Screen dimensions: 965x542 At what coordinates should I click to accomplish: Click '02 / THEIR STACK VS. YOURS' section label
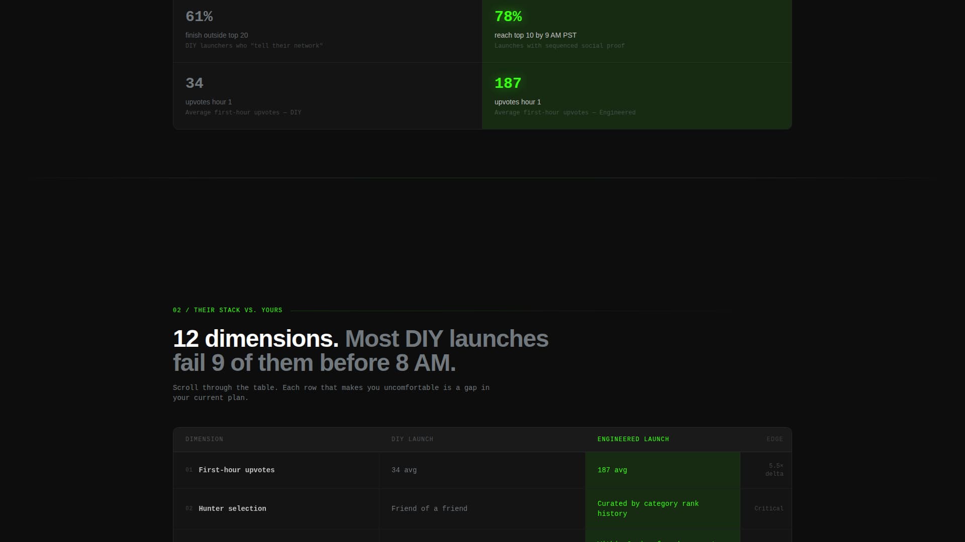[228, 310]
